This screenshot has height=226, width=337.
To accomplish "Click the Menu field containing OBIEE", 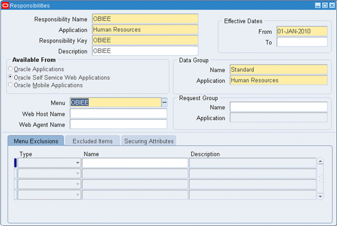I will pyautogui.click(x=116, y=102).
